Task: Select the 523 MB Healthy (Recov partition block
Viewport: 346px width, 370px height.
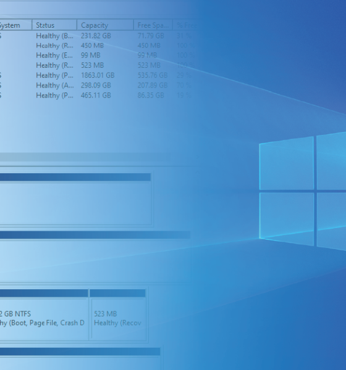Action: pos(118,314)
